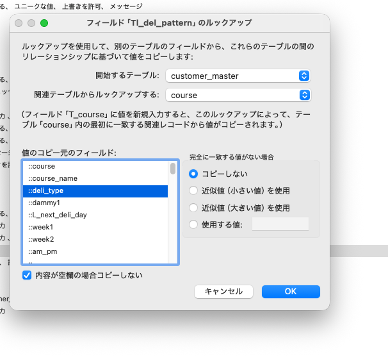This screenshot has width=388, height=359.
Task: Choose 近似値 (大きい値) を使用 option
Action: (x=193, y=208)
